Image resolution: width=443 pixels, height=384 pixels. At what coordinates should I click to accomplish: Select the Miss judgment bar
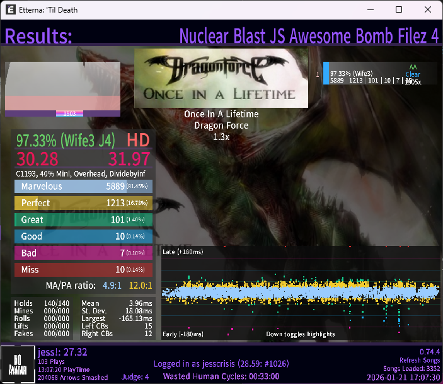(x=83, y=270)
